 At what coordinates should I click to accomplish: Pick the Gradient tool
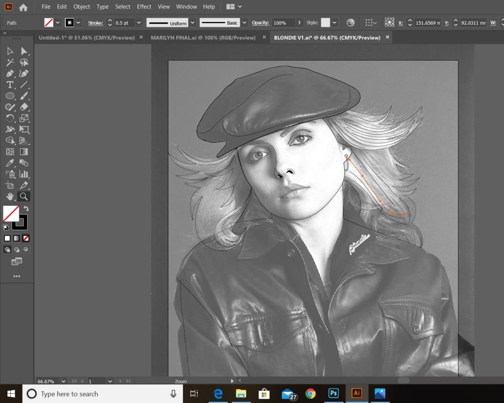(24, 152)
